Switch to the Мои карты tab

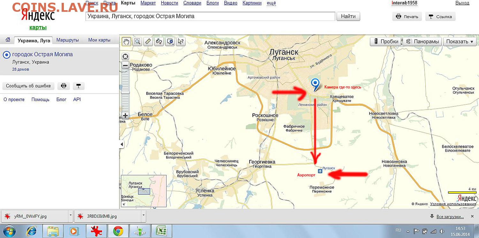[99, 40]
